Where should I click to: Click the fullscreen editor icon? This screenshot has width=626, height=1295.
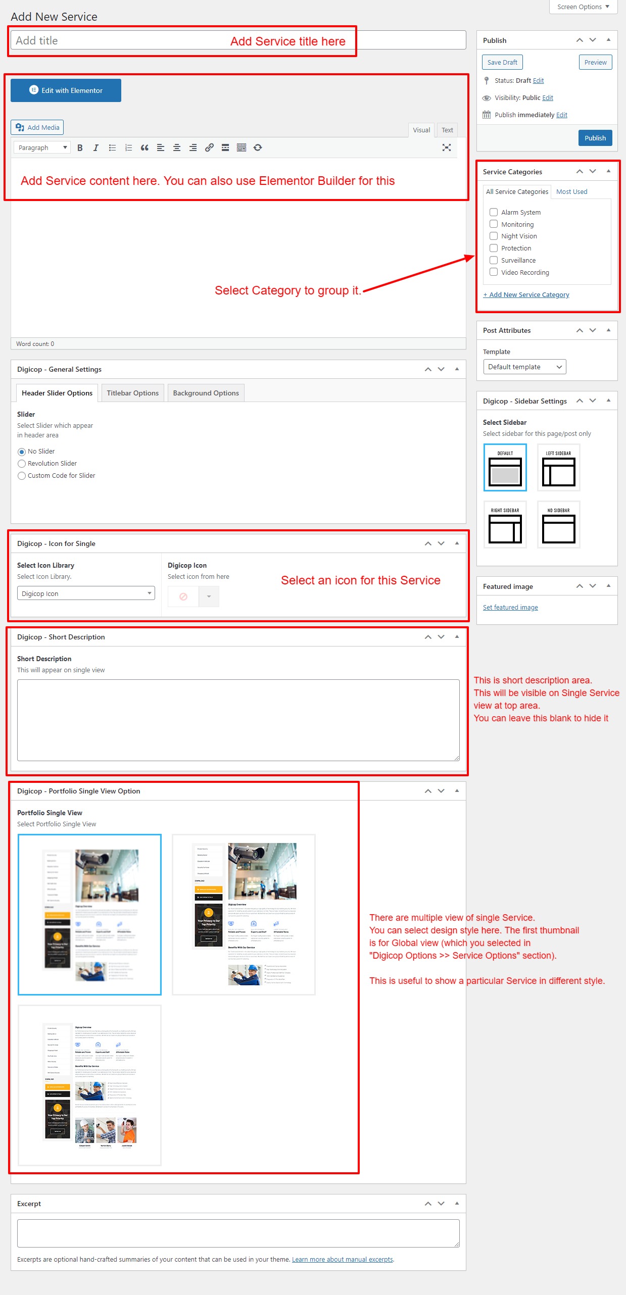click(x=446, y=147)
